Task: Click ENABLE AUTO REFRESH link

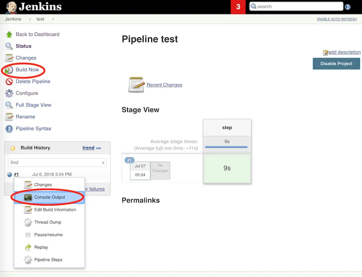Action: 337,19
